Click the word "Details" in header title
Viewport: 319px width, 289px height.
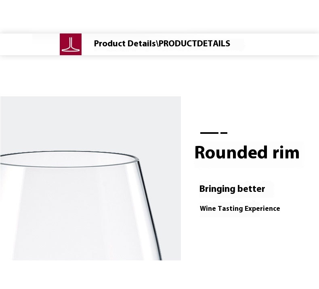141,44
